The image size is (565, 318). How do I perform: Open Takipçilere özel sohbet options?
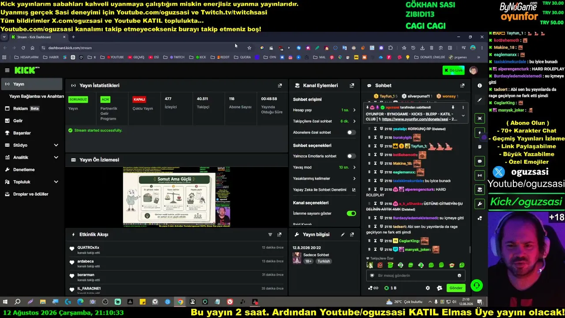point(324,121)
